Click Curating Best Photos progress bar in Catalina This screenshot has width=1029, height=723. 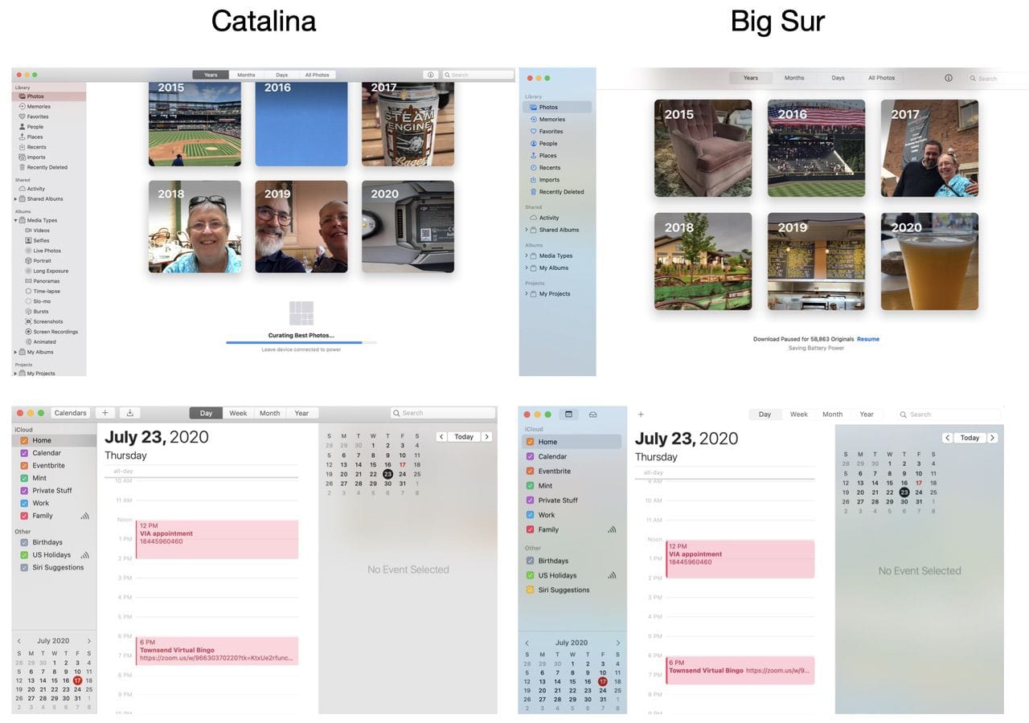pos(301,342)
